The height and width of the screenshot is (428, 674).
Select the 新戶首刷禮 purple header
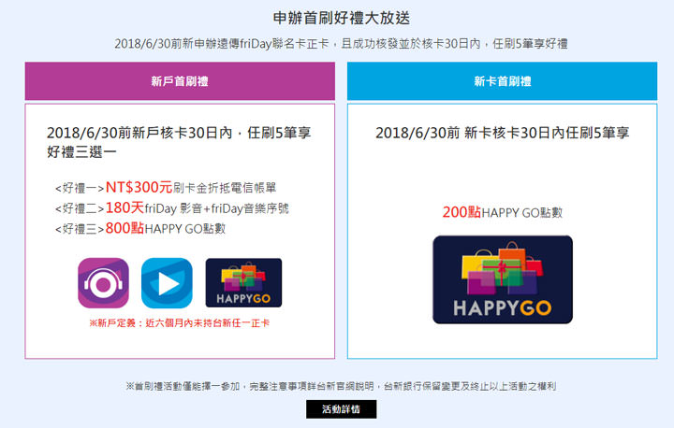(x=180, y=81)
